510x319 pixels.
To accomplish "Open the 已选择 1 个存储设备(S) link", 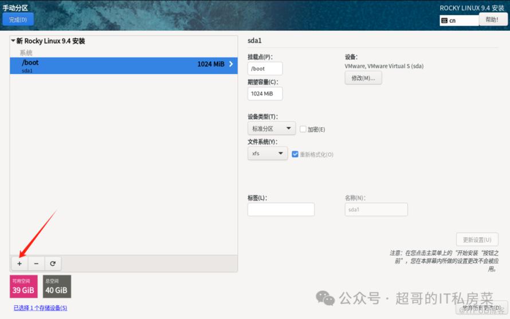I will (40, 308).
